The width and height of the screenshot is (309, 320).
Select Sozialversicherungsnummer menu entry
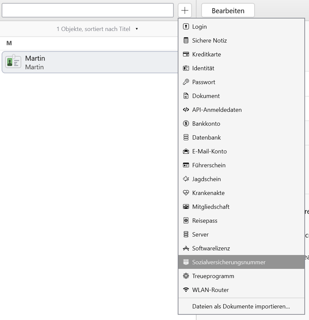tap(229, 262)
